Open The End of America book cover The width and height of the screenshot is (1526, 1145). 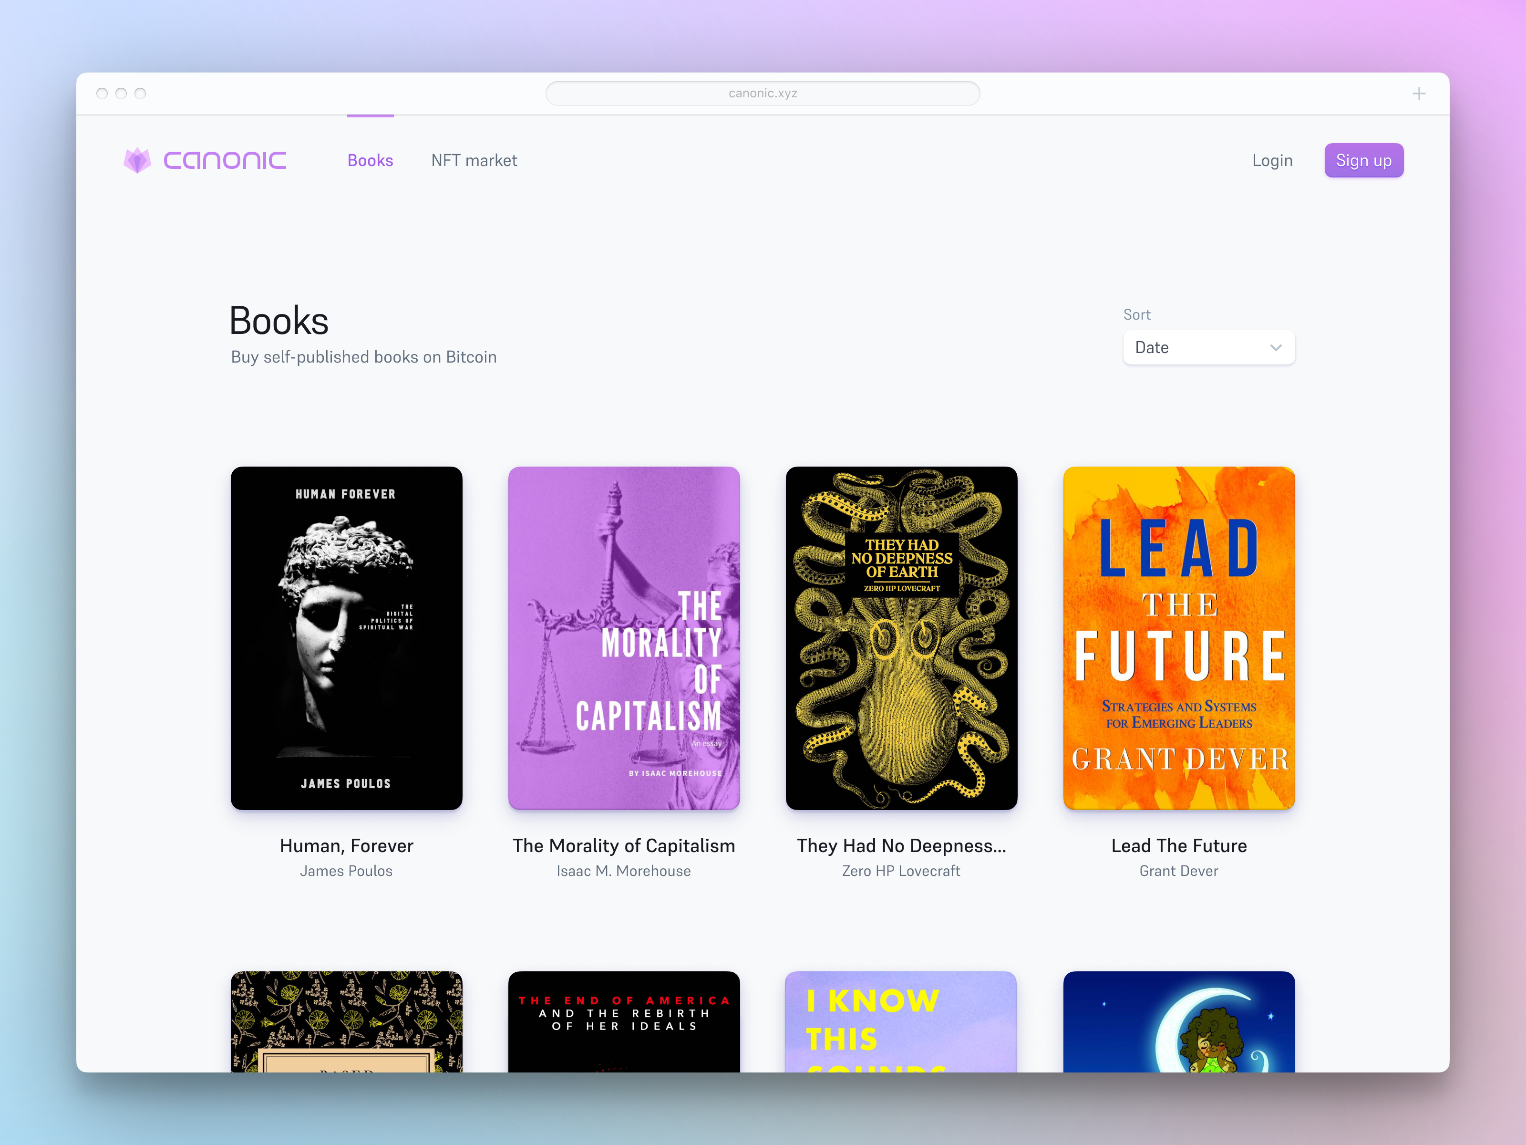pyautogui.click(x=624, y=1021)
